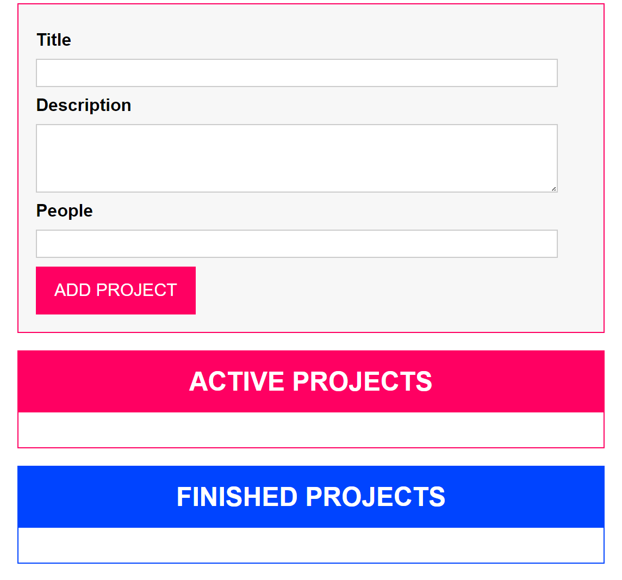Image resolution: width=622 pixels, height=580 pixels.
Task: Click the empty active projects list area
Action: coord(310,430)
